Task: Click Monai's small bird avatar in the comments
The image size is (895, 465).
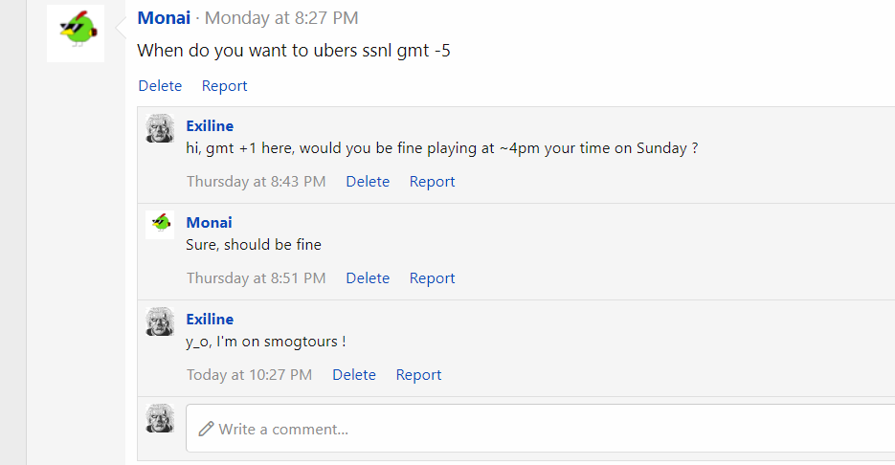Action: point(160,225)
